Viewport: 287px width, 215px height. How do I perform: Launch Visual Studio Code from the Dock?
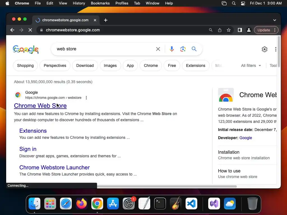pos(191,204)
